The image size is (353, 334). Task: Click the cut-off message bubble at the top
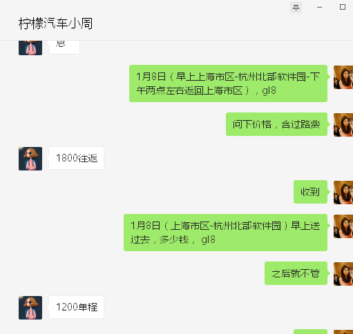tap(64, 47)
